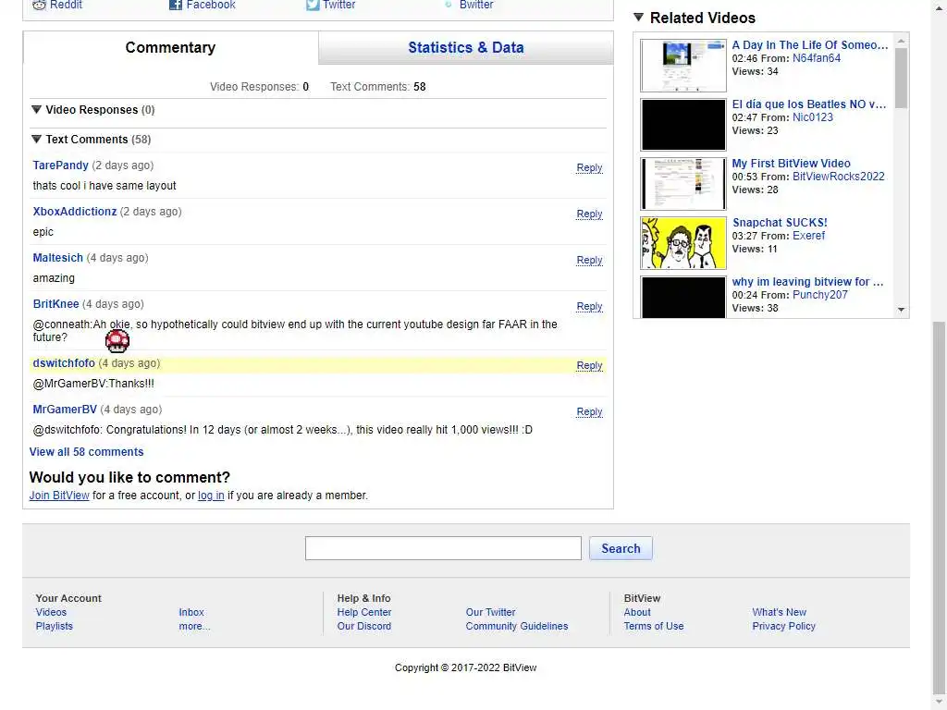Open the Statistics & Data tab
Image resolution: width=947 pixels, height=710 pixels.
(x=466, y=48)
